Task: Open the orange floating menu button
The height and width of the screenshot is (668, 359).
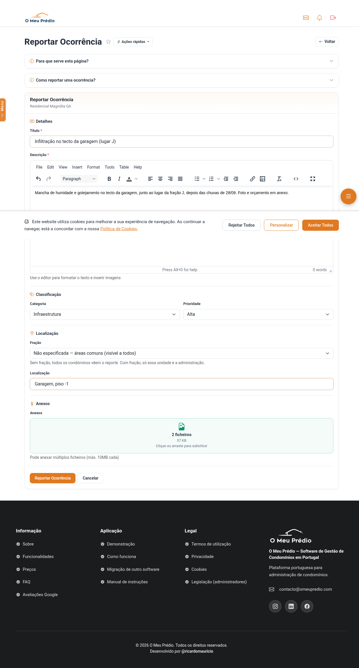Action: tap(348, 196)
